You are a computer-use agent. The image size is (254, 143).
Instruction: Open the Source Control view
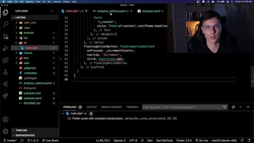(5, 36)
